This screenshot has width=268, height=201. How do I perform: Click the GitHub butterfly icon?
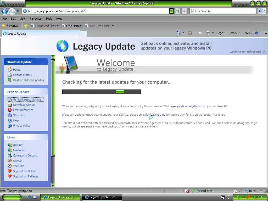[x=10, y=161]
